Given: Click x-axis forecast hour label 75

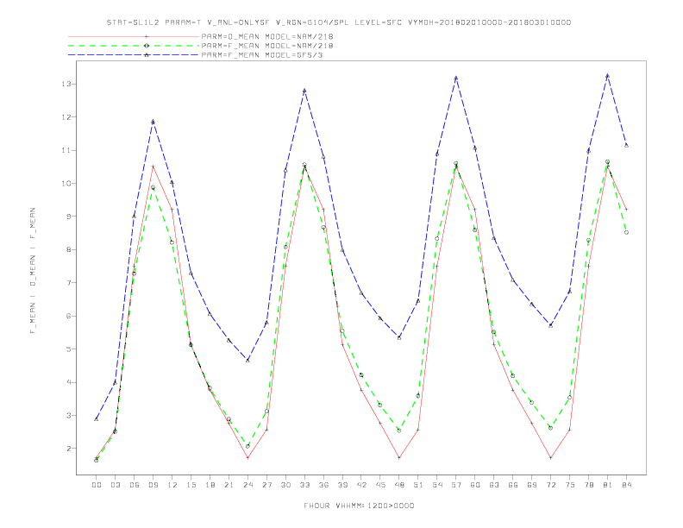Looking at the screenshot, I should click(570, 485).
